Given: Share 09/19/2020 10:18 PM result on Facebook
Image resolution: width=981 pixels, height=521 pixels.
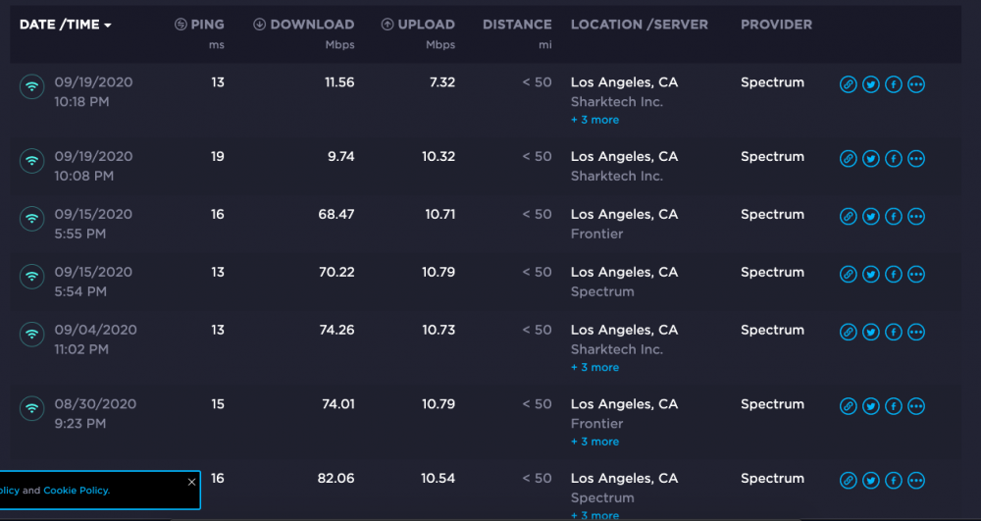Looking at the screenshot, I should pyautogui.click(x=894, y=84).
